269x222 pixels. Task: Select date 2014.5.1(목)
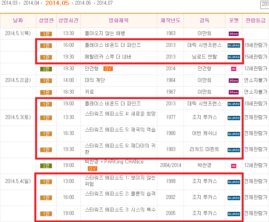18,33
